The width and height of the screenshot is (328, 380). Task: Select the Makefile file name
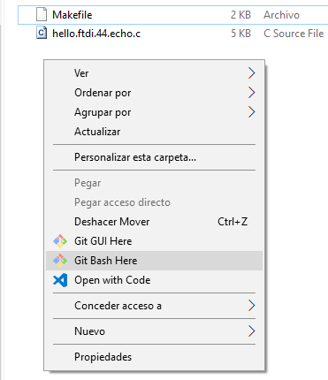(x=72, y=15)
